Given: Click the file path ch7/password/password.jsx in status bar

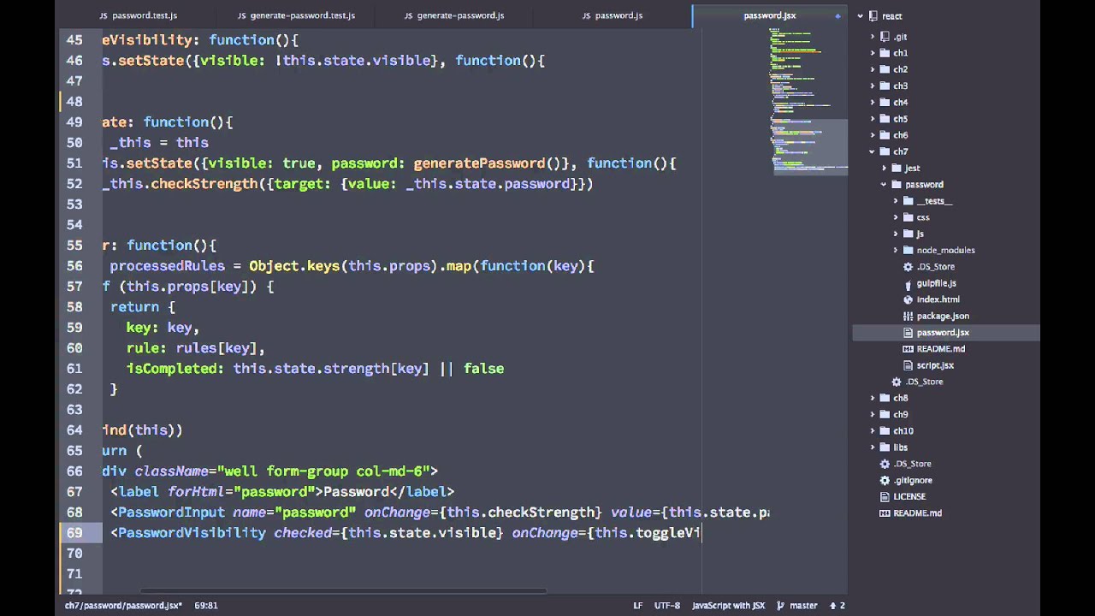Looking at the screenshot, I should (x=123, y=606).
